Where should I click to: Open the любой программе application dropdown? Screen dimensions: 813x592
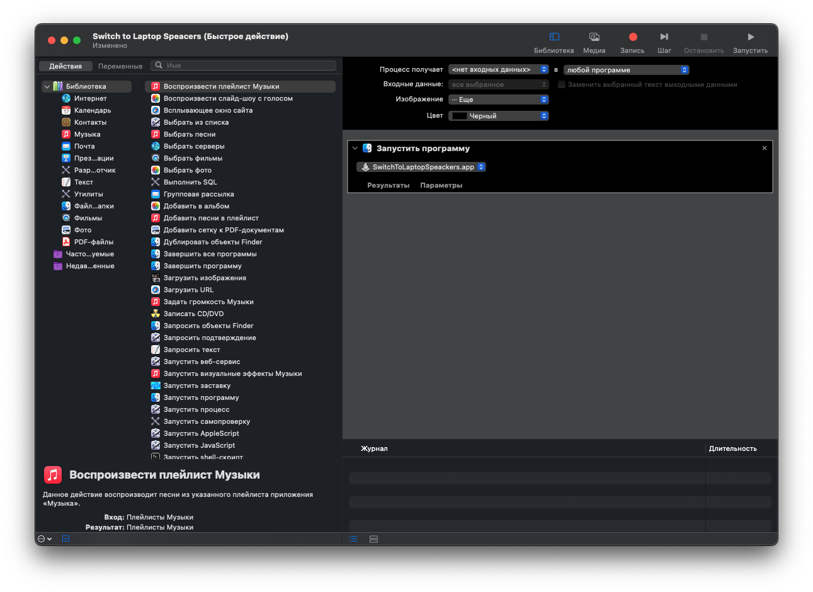(x=626, y=70)
